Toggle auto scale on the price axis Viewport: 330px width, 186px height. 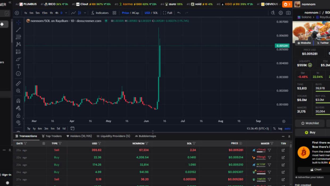click(x=287, y=128)
